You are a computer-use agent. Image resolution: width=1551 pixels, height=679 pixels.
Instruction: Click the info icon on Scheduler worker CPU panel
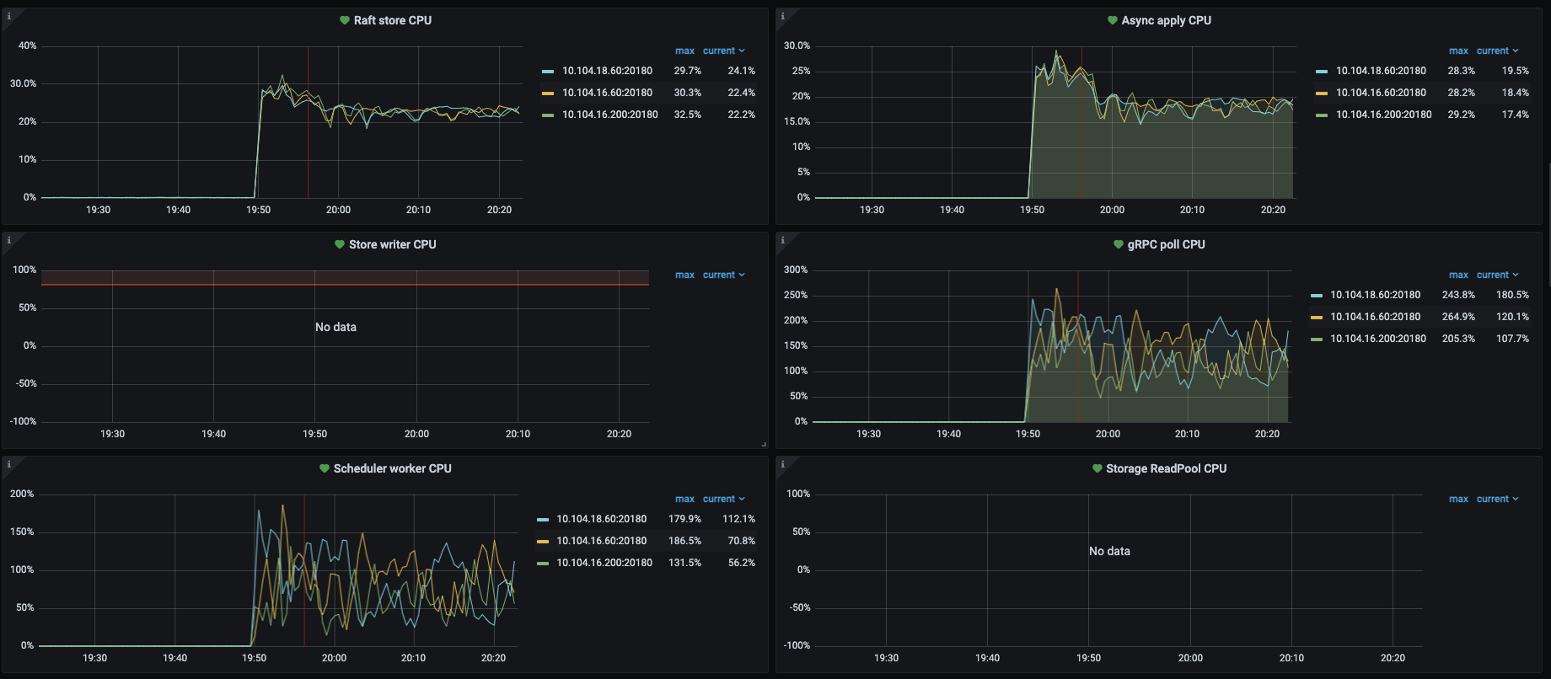click(x=9, y=464)
